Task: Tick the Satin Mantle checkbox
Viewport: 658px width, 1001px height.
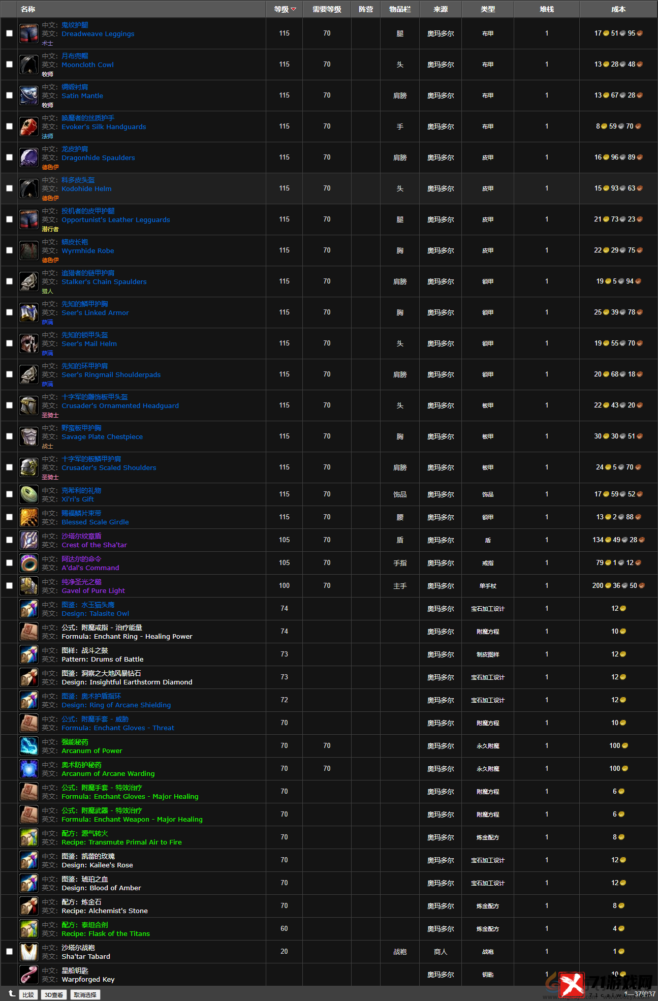Action: point(9,96)
